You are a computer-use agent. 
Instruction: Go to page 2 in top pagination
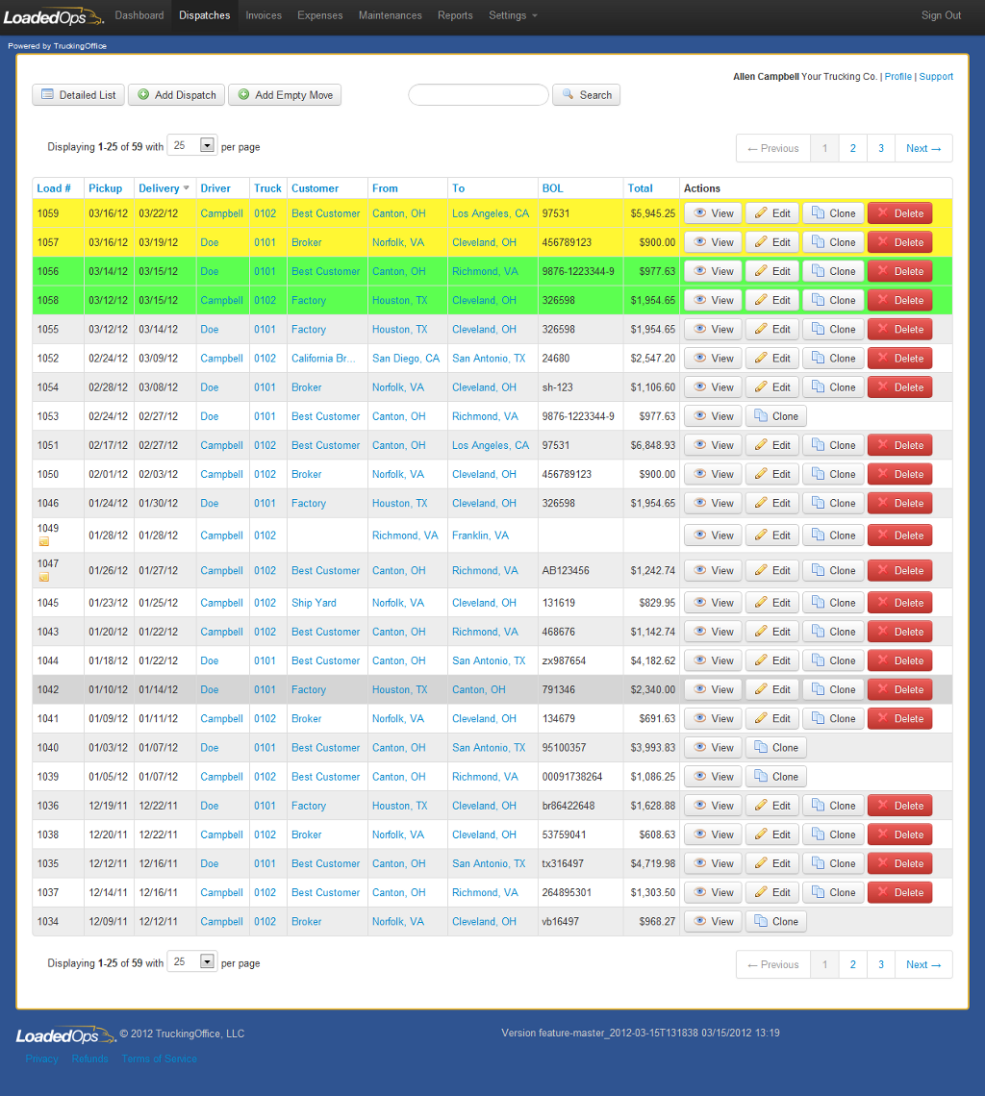click(852, 148)
